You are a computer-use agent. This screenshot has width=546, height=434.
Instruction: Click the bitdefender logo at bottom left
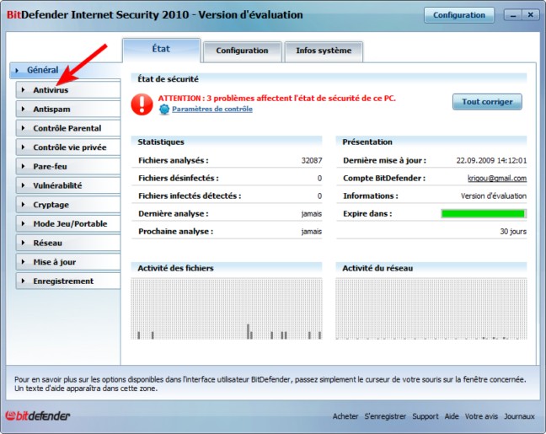[x=38, y=415]
